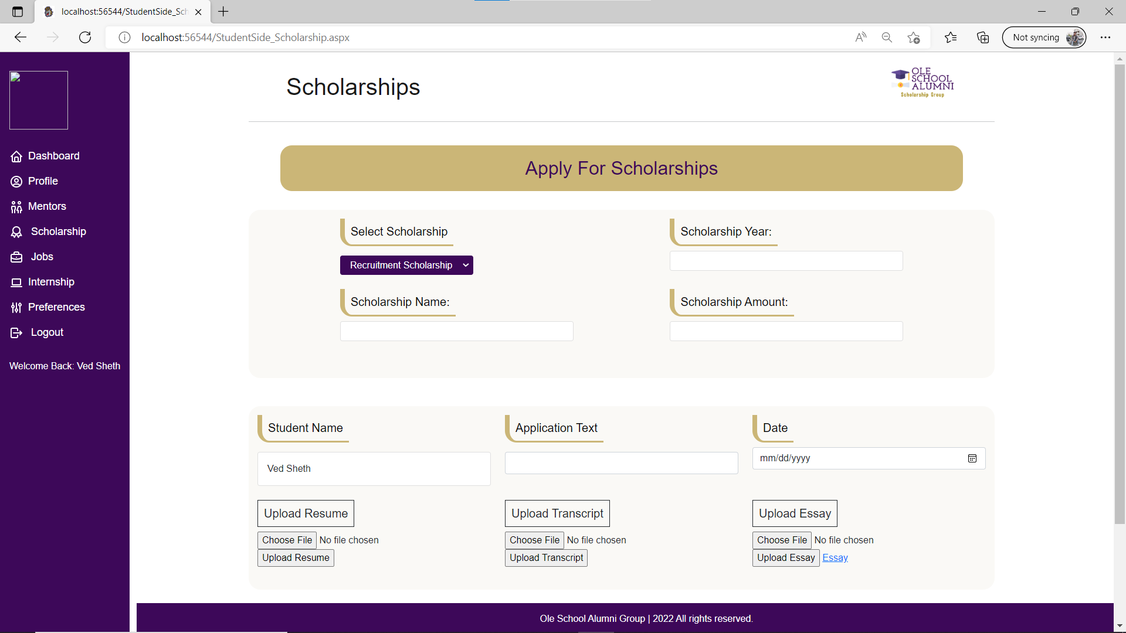Click the Logout icon in sidebar
The width and height of the screenshot is (1126, 633).
(x=16, y=333)
